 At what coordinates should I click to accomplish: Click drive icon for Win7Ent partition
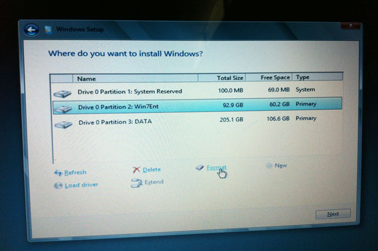click(63, 109)
